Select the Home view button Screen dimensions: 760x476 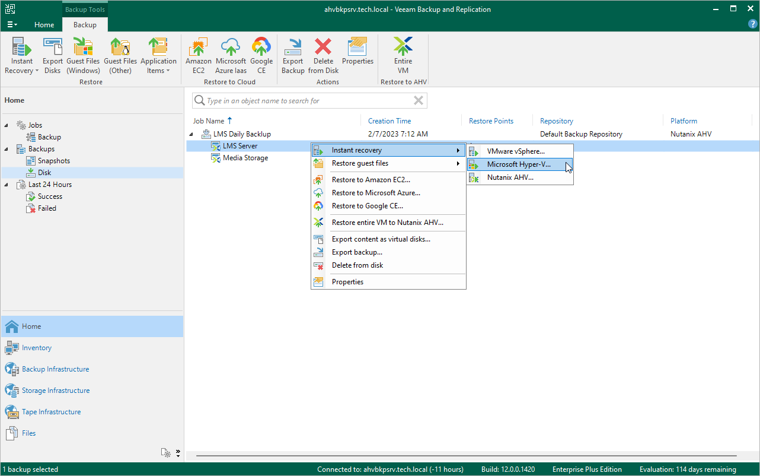tap(92, 326)
